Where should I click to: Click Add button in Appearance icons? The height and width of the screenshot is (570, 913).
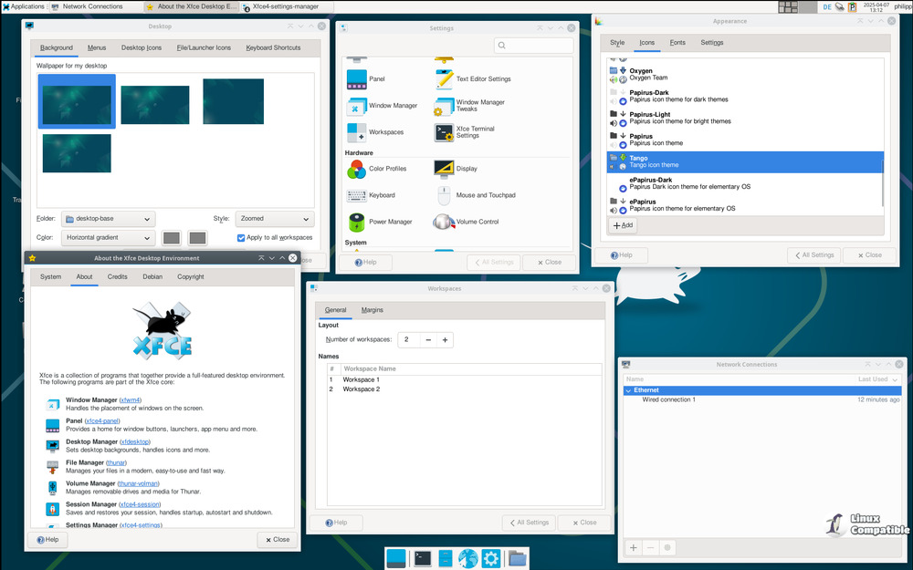pos(623,225)
